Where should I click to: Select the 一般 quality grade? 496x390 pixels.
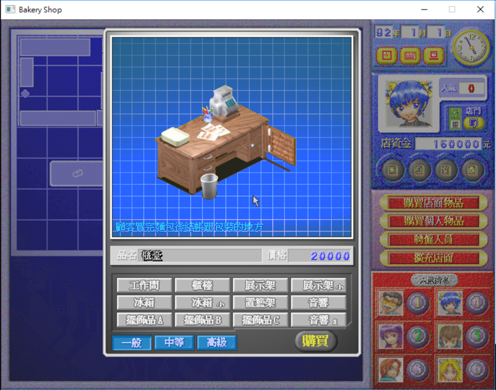131,343
